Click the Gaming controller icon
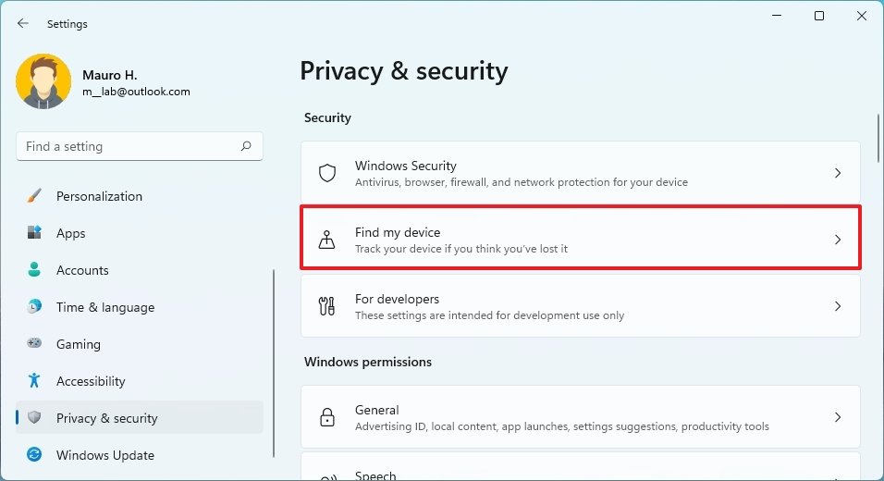The image size is (884, 481). (34, 343)
